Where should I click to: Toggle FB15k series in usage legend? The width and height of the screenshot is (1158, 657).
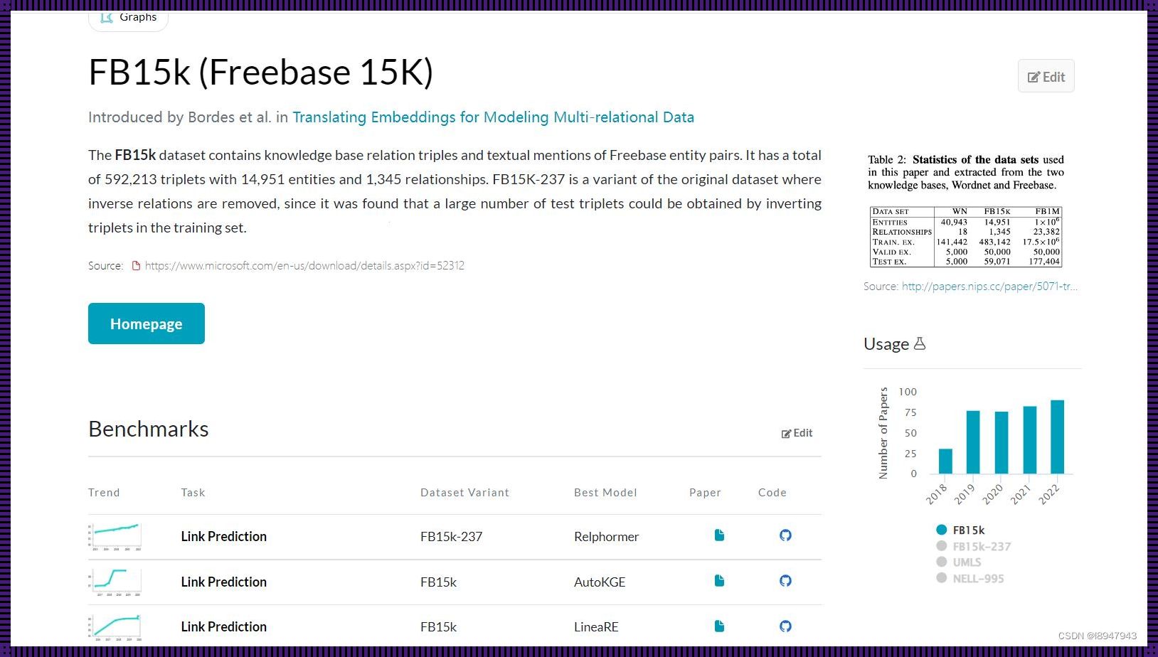(960, 530)
